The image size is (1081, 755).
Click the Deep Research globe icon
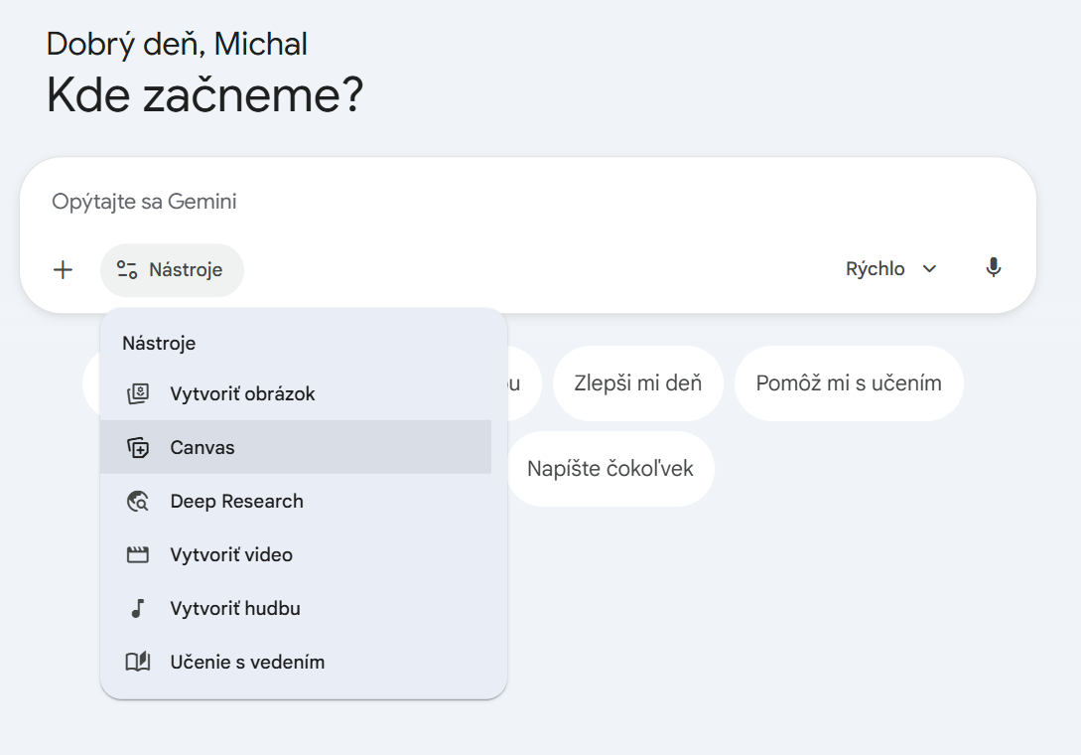138,502
